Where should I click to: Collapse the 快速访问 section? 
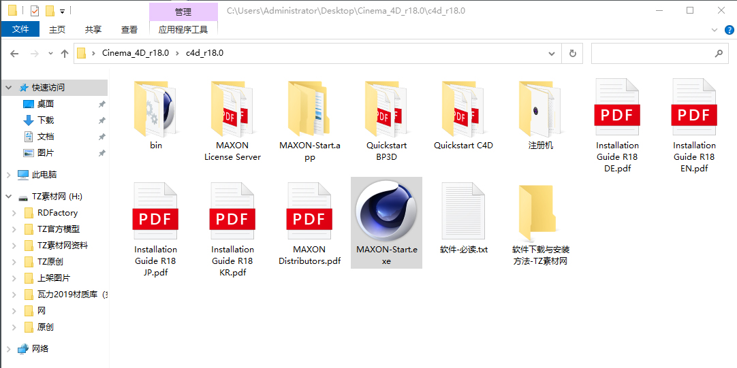8,87
